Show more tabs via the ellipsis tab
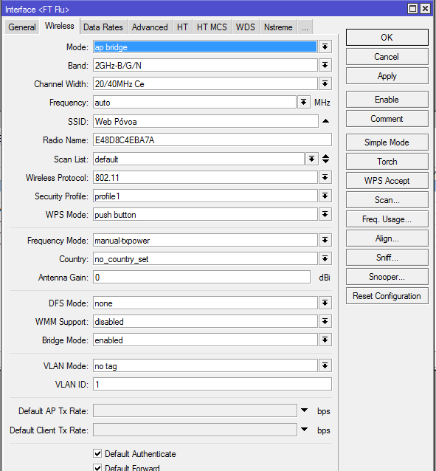The height and width of the screenshot is (471, 436). click(305, 27)
